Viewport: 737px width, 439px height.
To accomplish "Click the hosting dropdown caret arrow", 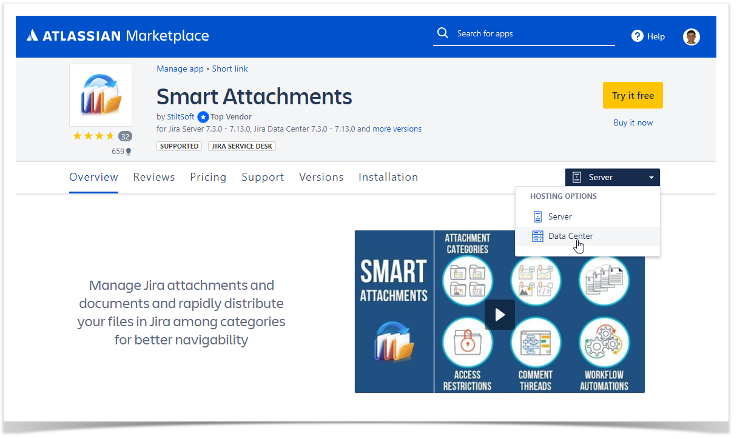I will click(x=651, y=178).
